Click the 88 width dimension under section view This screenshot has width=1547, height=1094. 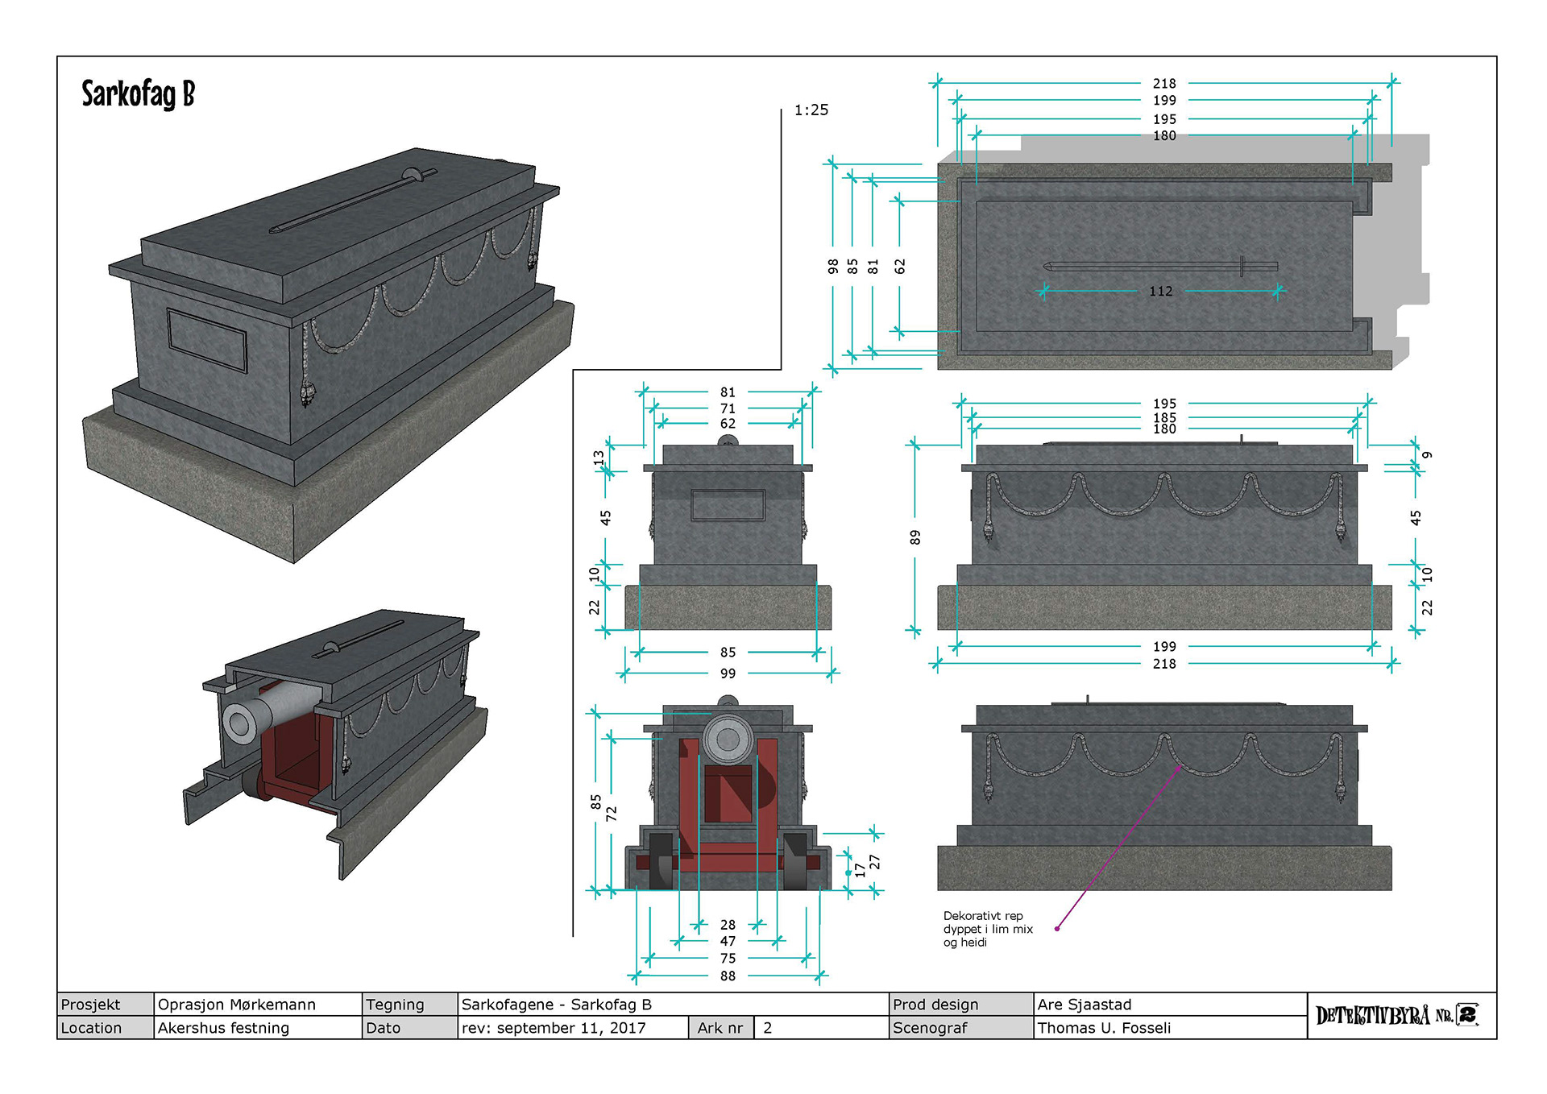[728, 976]
